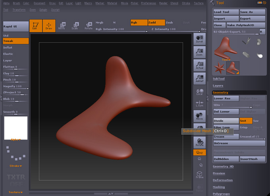Toggle the Smt smoothing option
The image size is (270, 196).
[x=245, y=121]
